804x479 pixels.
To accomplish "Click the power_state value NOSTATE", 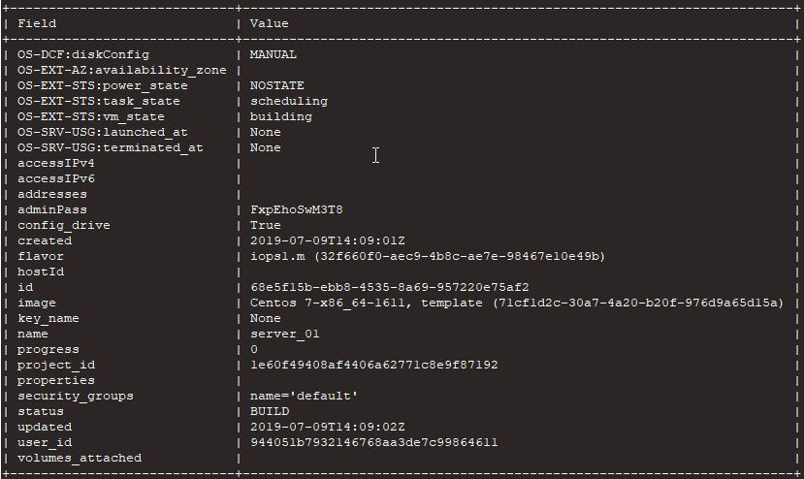I will coord(277,85).
